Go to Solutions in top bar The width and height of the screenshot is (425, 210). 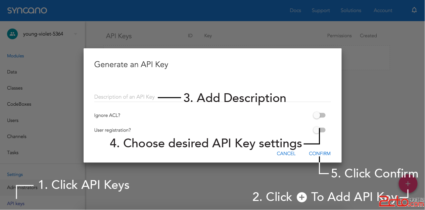[351, 10]
